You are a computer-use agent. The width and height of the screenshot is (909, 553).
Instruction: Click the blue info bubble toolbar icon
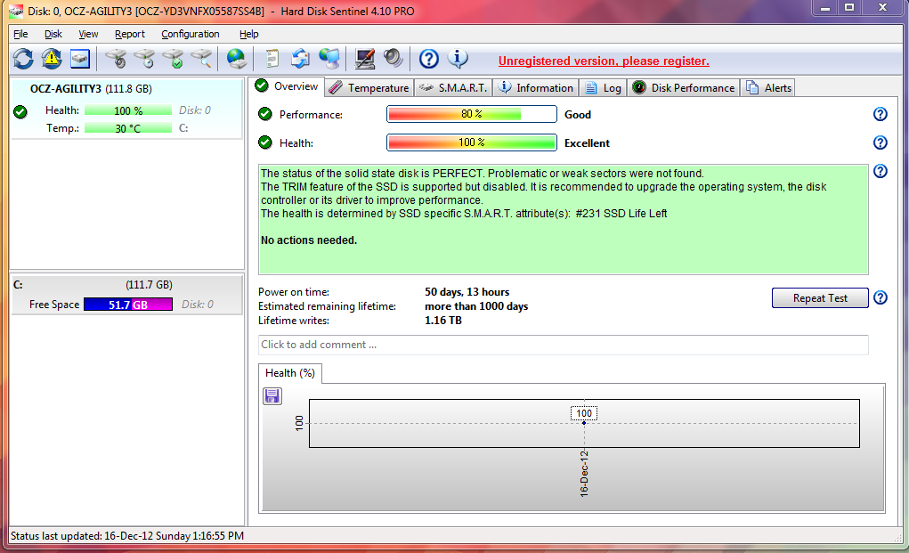[x=458, y=59]
